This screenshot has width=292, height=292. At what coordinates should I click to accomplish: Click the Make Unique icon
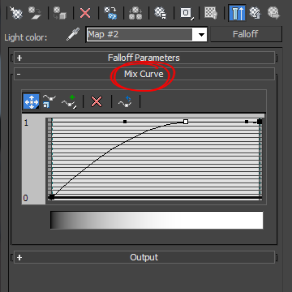(x=135, y=13)
